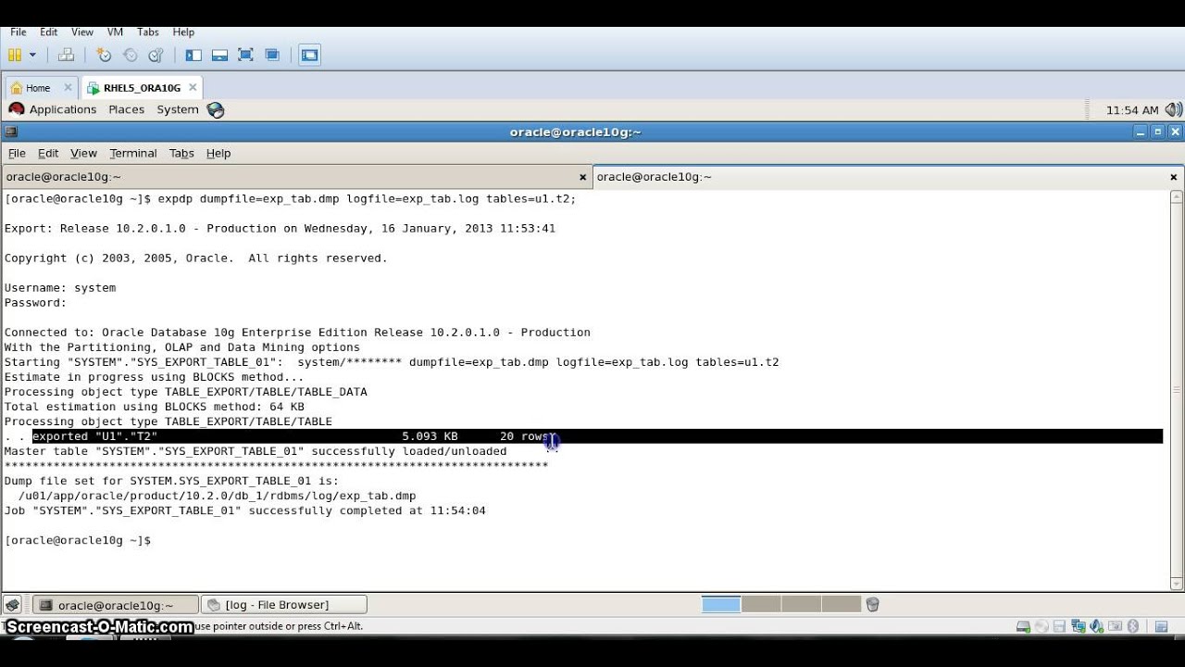This screenshot has width=1185, height=667.
Task: Open the power options dropdown arrow
Action: coord(32,55)
